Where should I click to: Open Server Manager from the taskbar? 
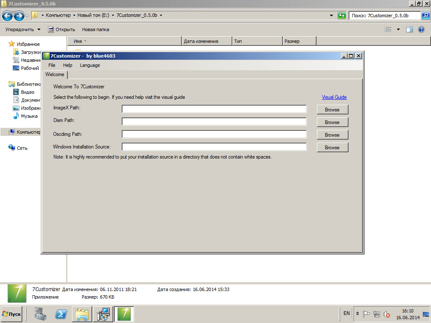tap(40, 314)
